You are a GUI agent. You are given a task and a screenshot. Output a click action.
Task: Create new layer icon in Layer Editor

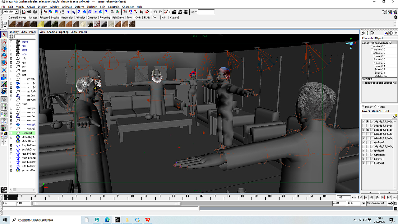pos(395,116)
